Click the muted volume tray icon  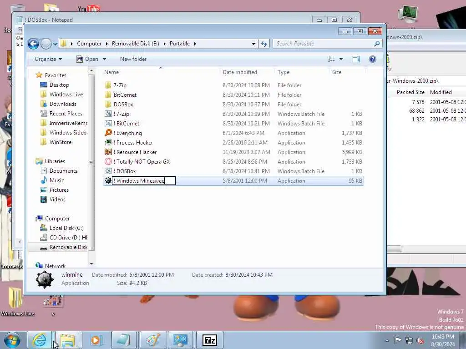point(420,341)
